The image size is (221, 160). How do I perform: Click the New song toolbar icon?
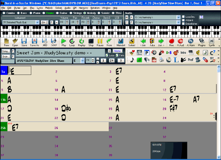coord(6,42)
